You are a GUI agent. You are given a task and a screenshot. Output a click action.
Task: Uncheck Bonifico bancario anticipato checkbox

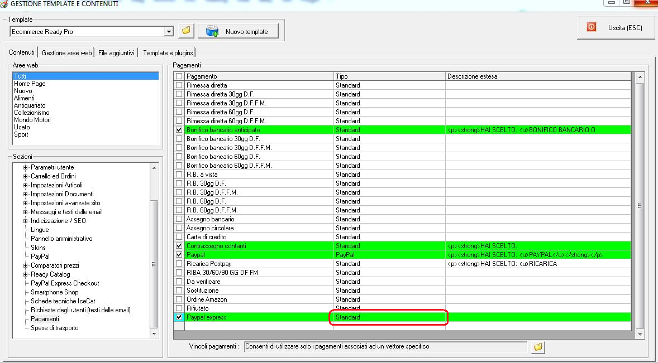[179, 130]
